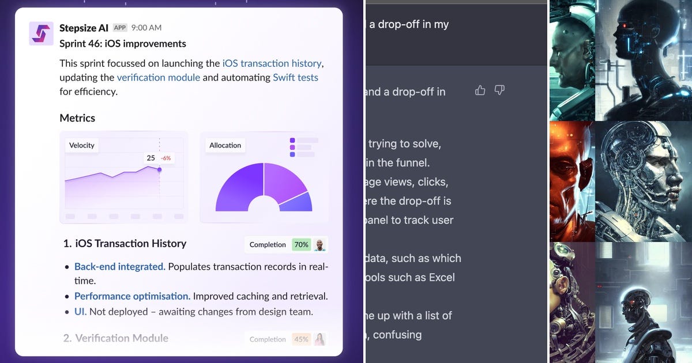Screen dimensions: 692x363
Task: Select the Velocity chart label
Action: click(82, 145)
